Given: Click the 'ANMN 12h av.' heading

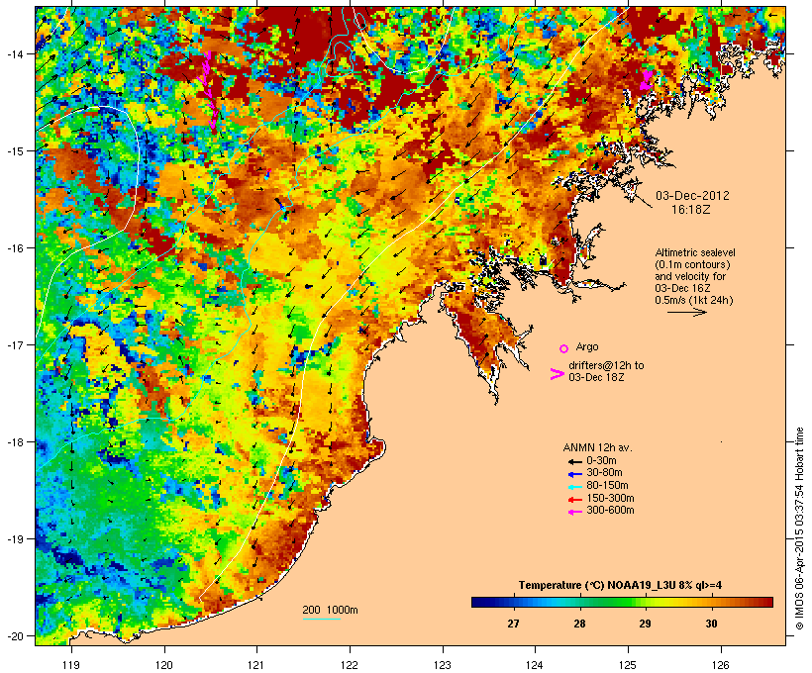Looking at the screenshot, I should 597,447.
